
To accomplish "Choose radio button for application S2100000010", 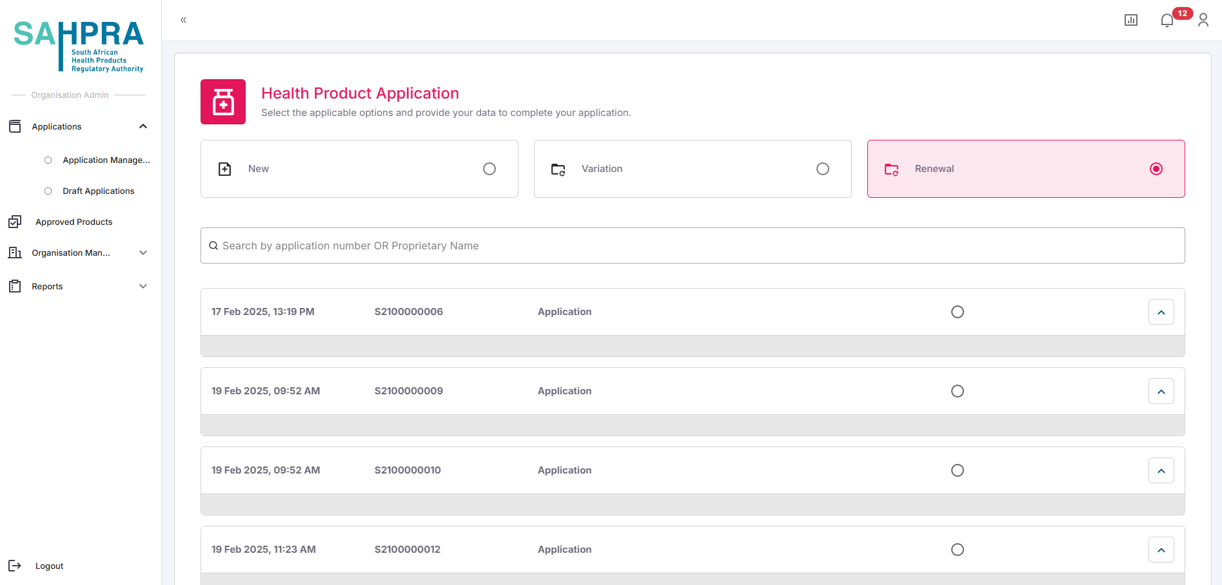I will point(957,470).
